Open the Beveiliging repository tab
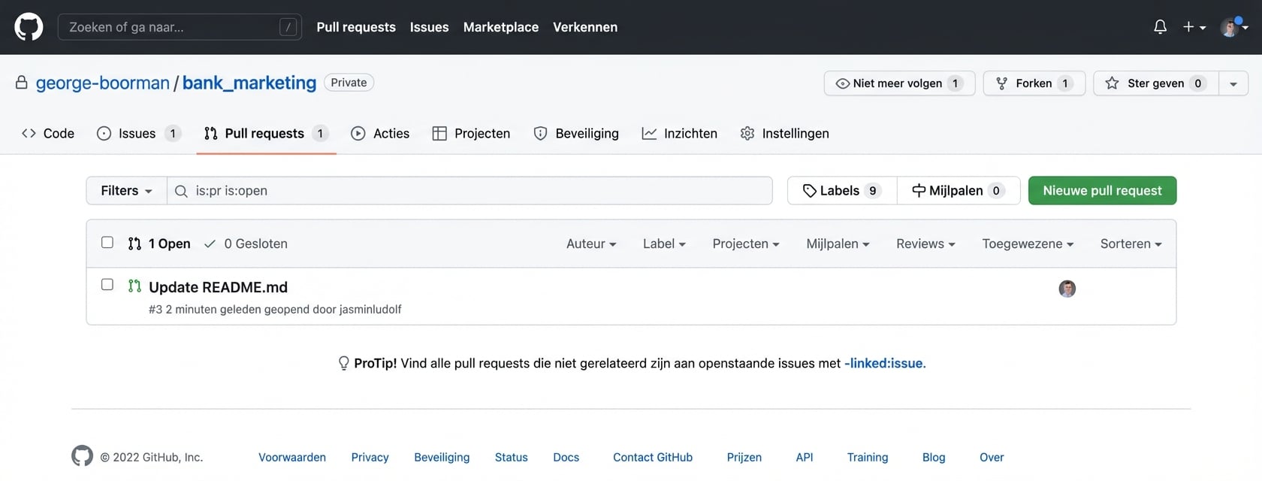Viewport: 1262px width, 481px height. coord(576,133)
